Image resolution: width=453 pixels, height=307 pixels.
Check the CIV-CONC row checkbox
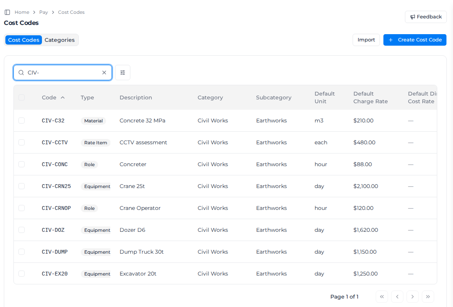(x=22, y=164)
